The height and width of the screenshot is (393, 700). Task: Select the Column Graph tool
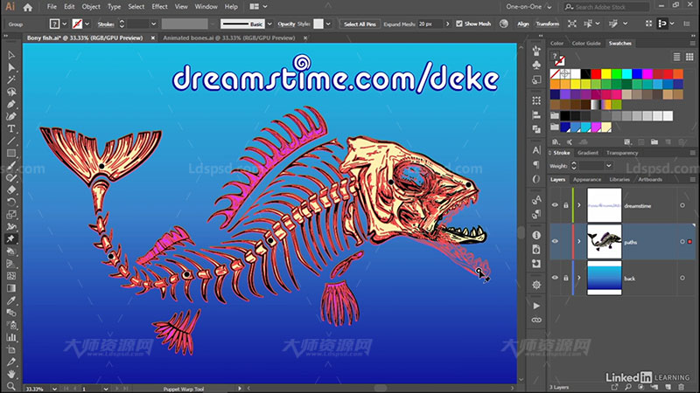(x=11, y=337)
